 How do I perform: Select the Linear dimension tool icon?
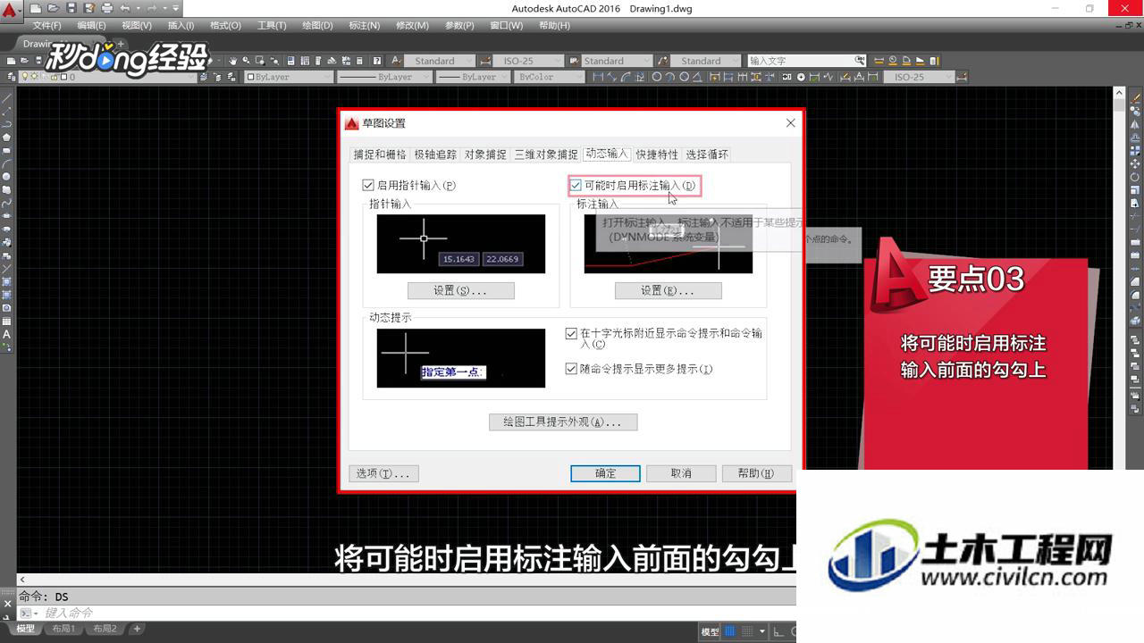[598, 77]
